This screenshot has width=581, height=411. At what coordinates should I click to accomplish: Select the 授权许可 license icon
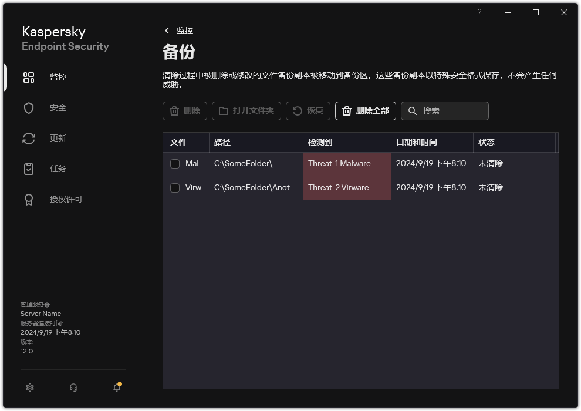28,199
